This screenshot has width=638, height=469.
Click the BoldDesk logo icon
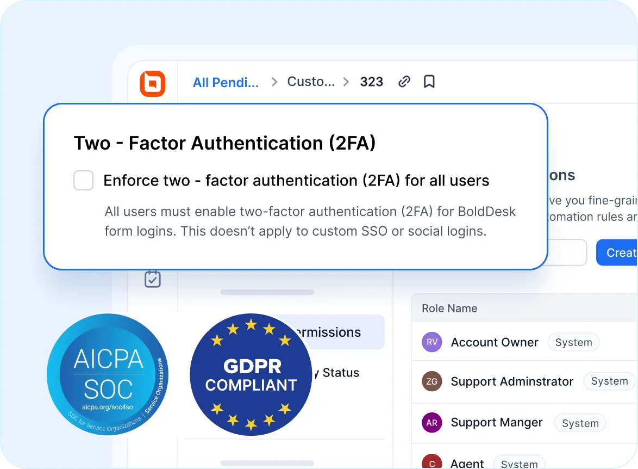click(x=153, y=82)
